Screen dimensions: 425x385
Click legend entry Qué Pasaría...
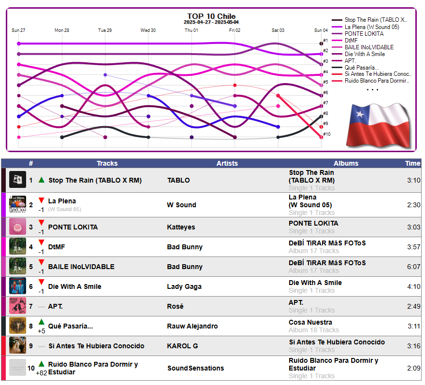pyautogui.click(x=362, y=68)
